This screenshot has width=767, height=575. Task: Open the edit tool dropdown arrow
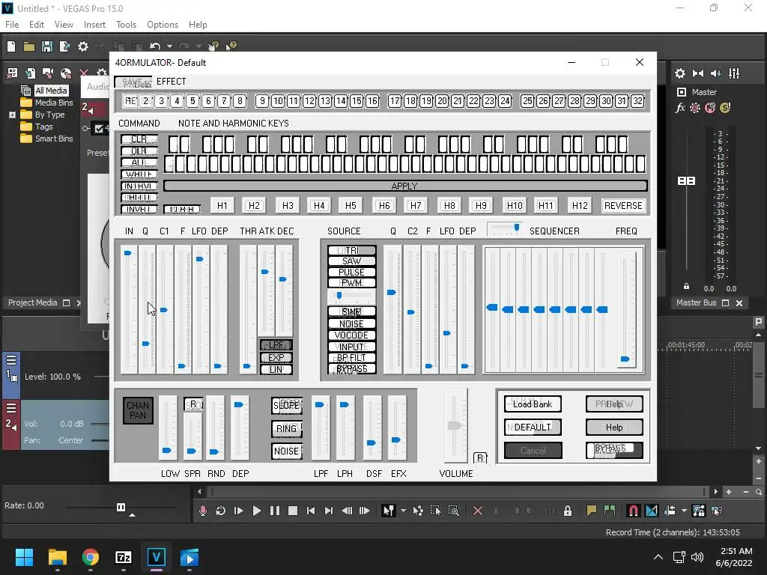click(403, 511)
